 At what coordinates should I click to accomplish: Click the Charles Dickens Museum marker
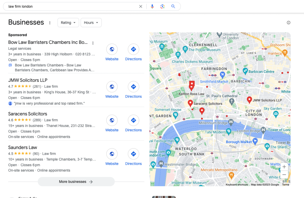(x=178, y=55)
